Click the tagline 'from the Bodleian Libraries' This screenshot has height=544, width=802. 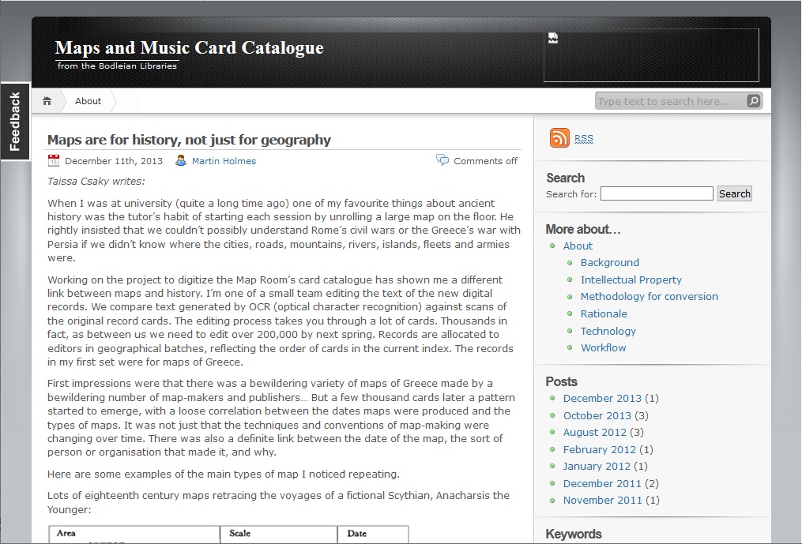pyautogui.click(x=117, y=66)
